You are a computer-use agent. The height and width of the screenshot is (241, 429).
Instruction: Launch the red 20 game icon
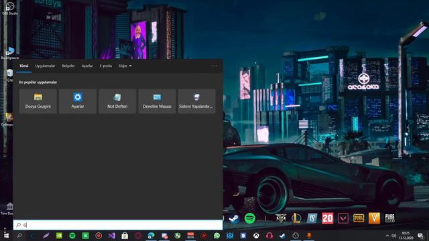(328, 218)
